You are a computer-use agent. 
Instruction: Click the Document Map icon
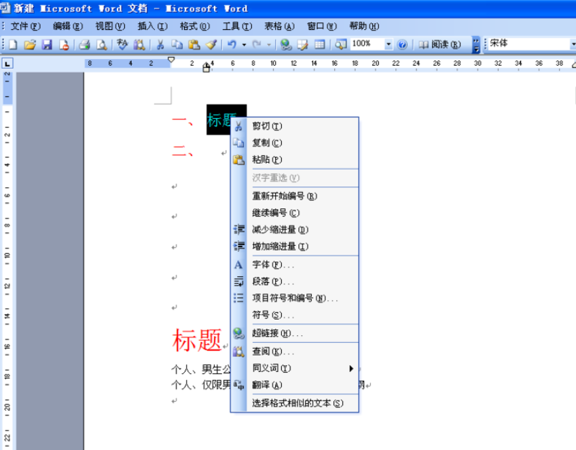coord(340,45)
